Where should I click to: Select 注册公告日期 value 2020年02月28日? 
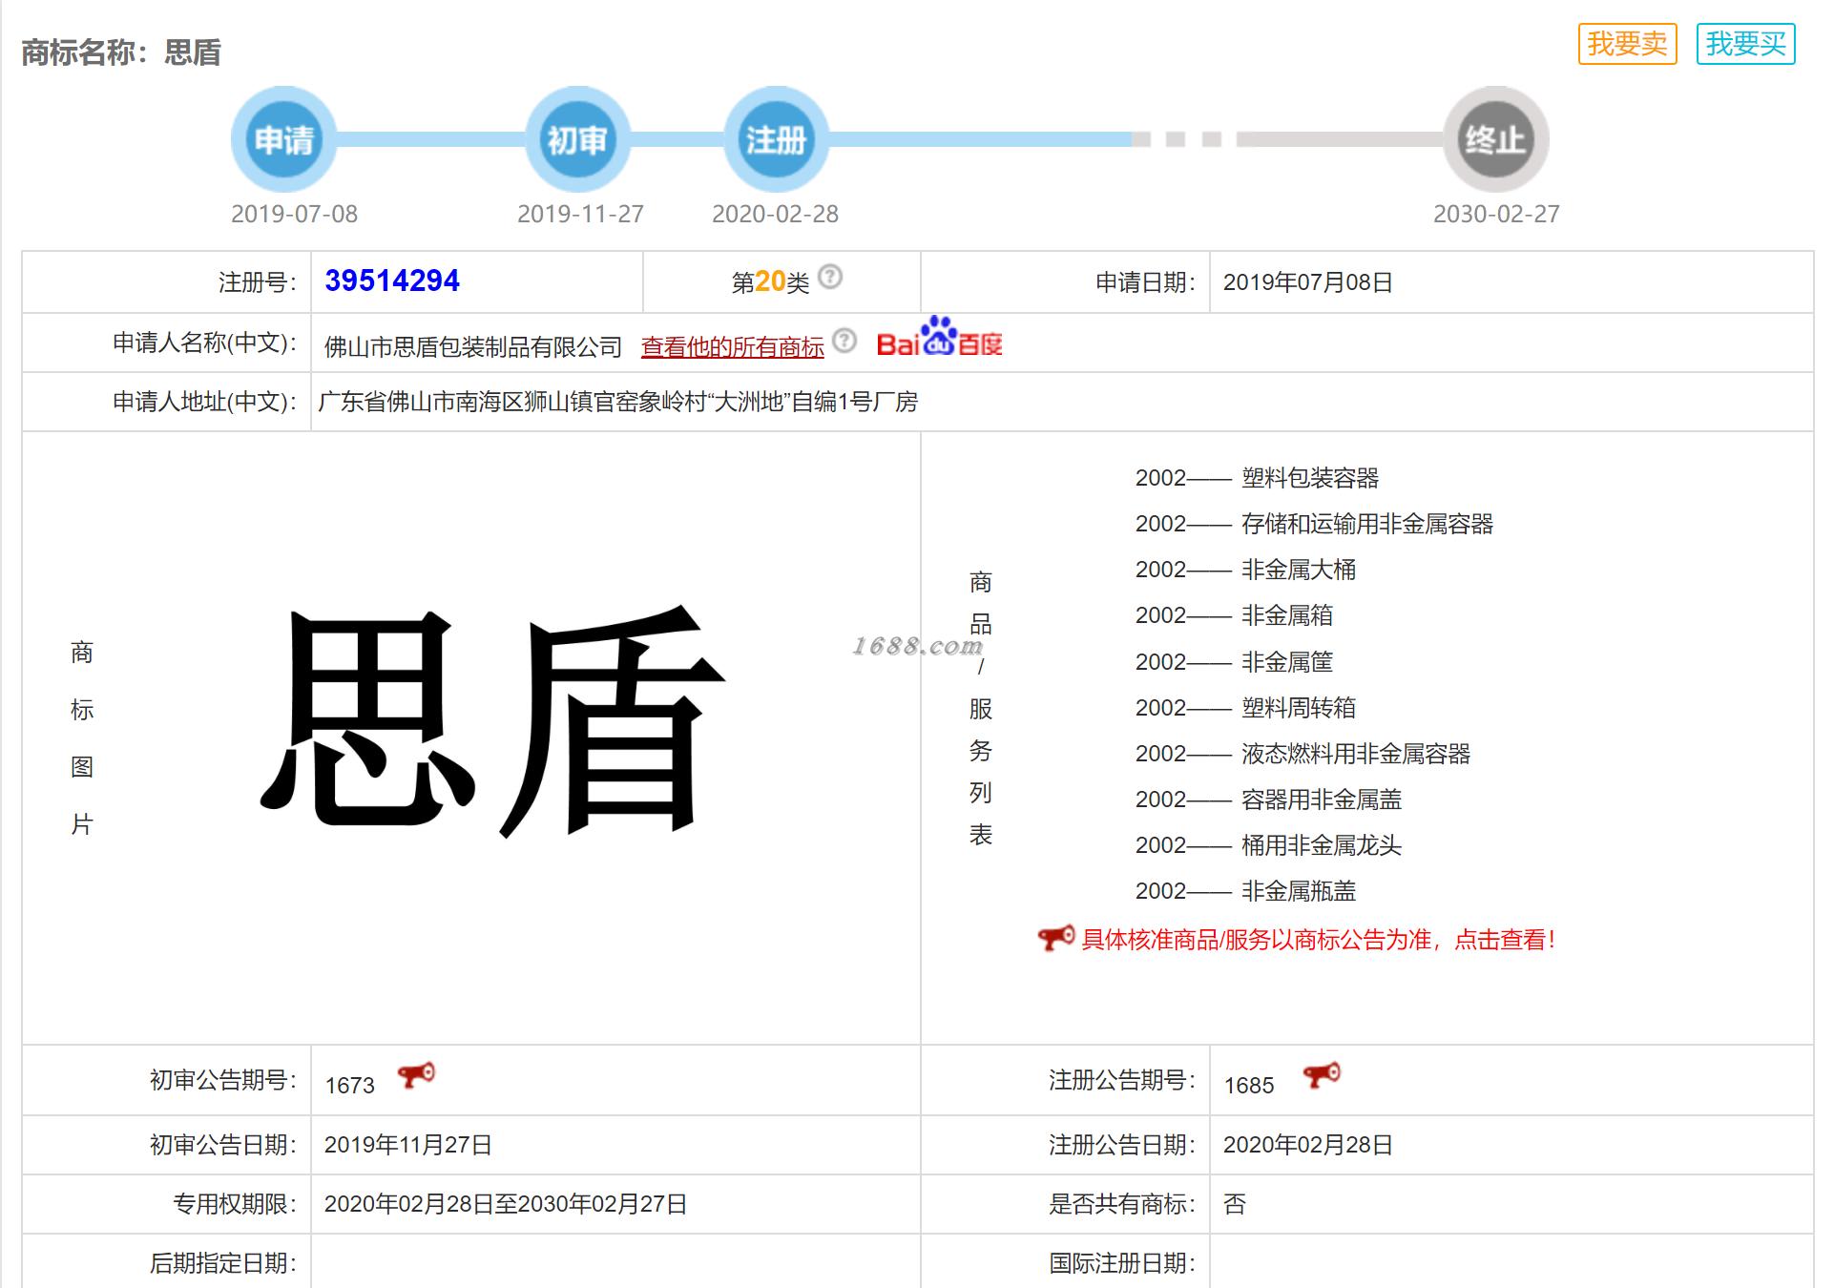(x=1308, y=1145)
